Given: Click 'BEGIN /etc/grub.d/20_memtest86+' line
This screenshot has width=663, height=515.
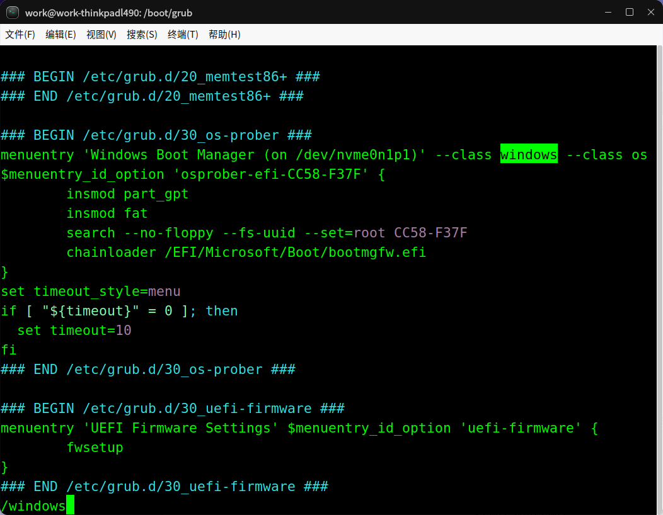Looking at the screenshot, I should click(160, 76).
